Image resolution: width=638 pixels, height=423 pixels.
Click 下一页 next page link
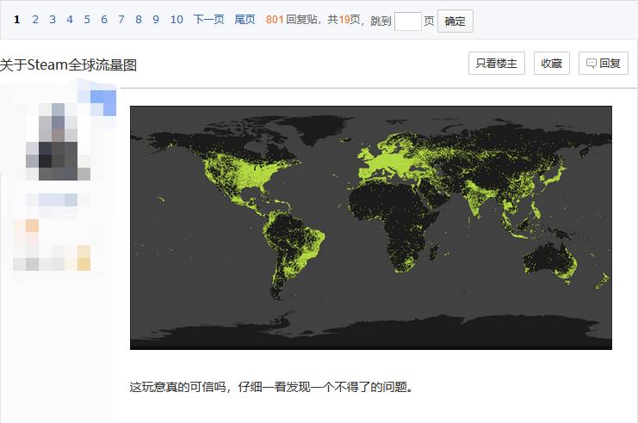pos(208,20)
